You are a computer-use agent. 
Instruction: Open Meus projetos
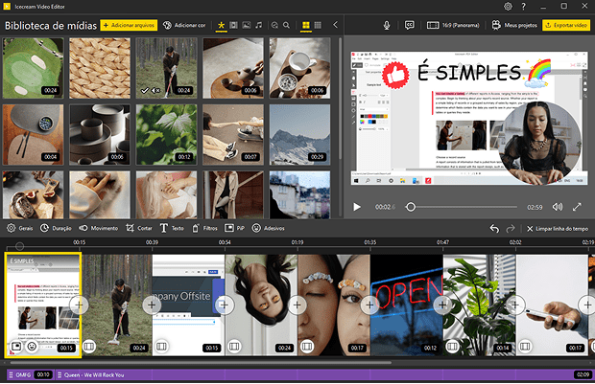click(x=514, y=25)
